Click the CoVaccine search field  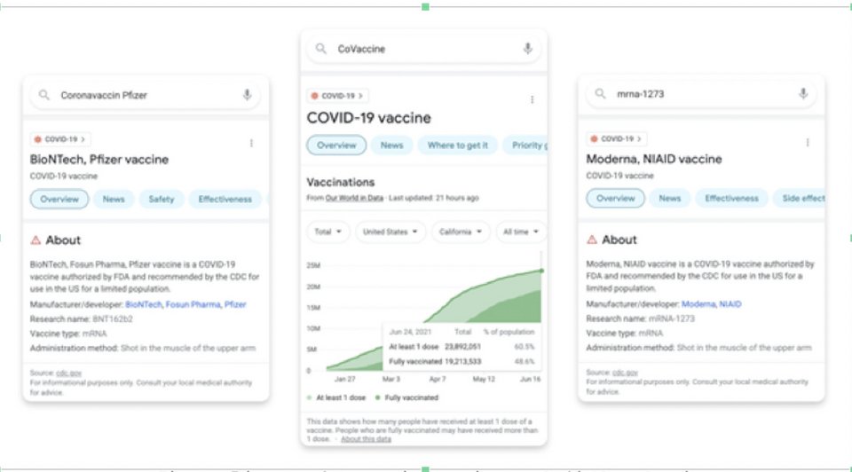(x=423, y=49)
